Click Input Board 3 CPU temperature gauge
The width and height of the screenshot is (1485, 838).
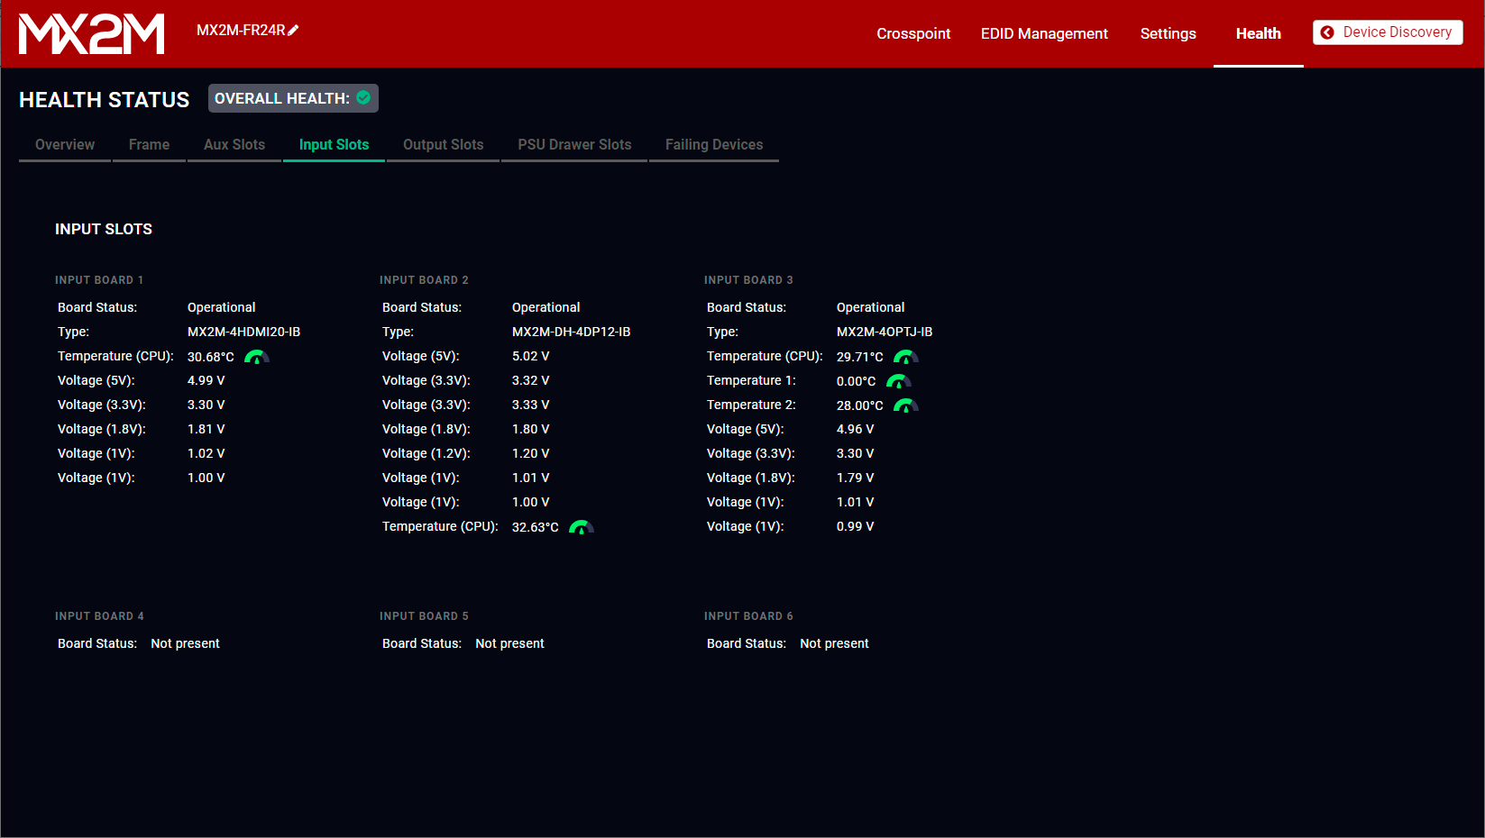906,357
